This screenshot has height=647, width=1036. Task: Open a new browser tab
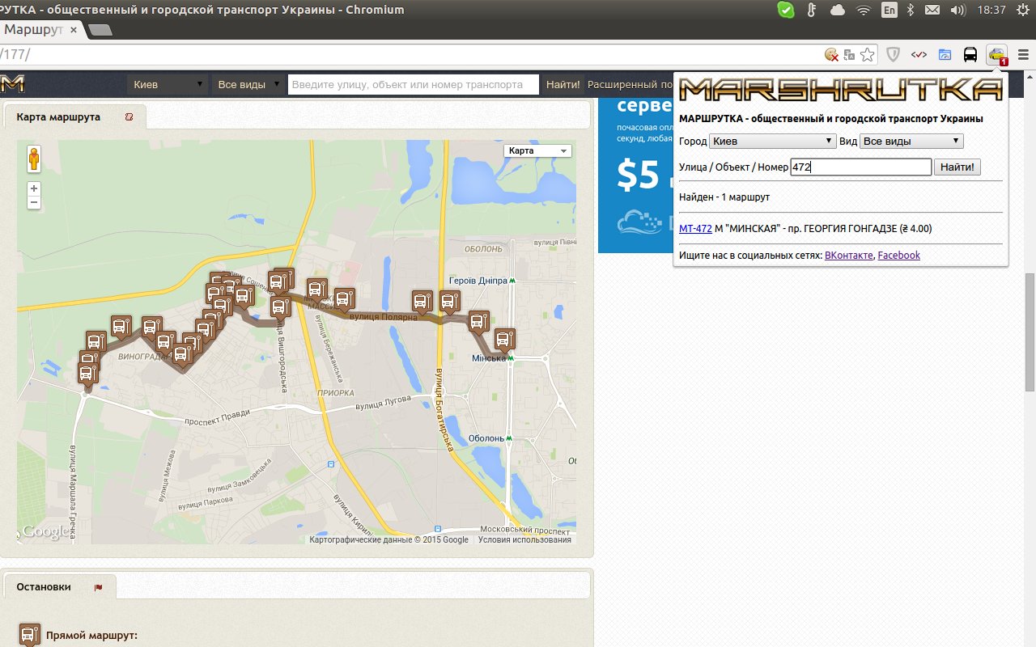tap(100, 30)
